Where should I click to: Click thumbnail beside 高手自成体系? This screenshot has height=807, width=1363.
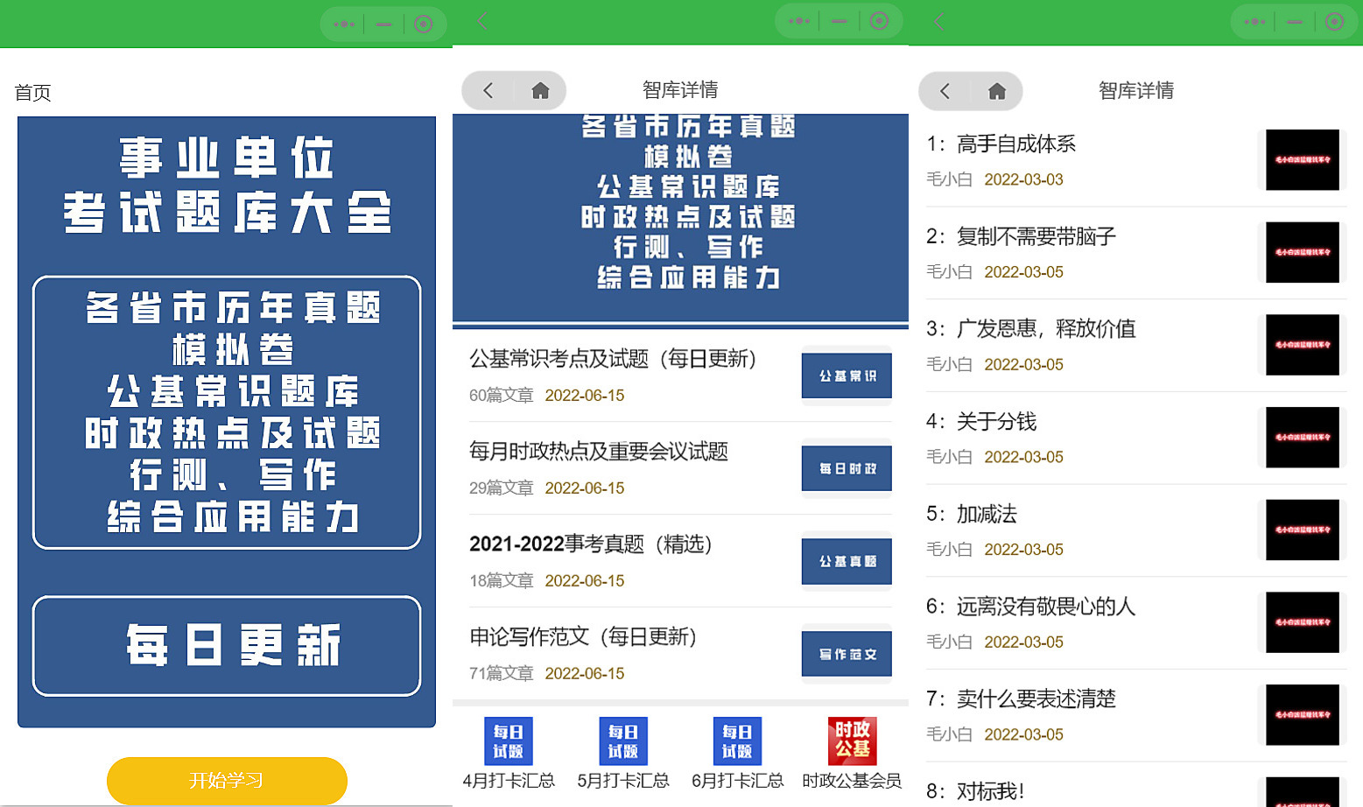click(1303, 160)
